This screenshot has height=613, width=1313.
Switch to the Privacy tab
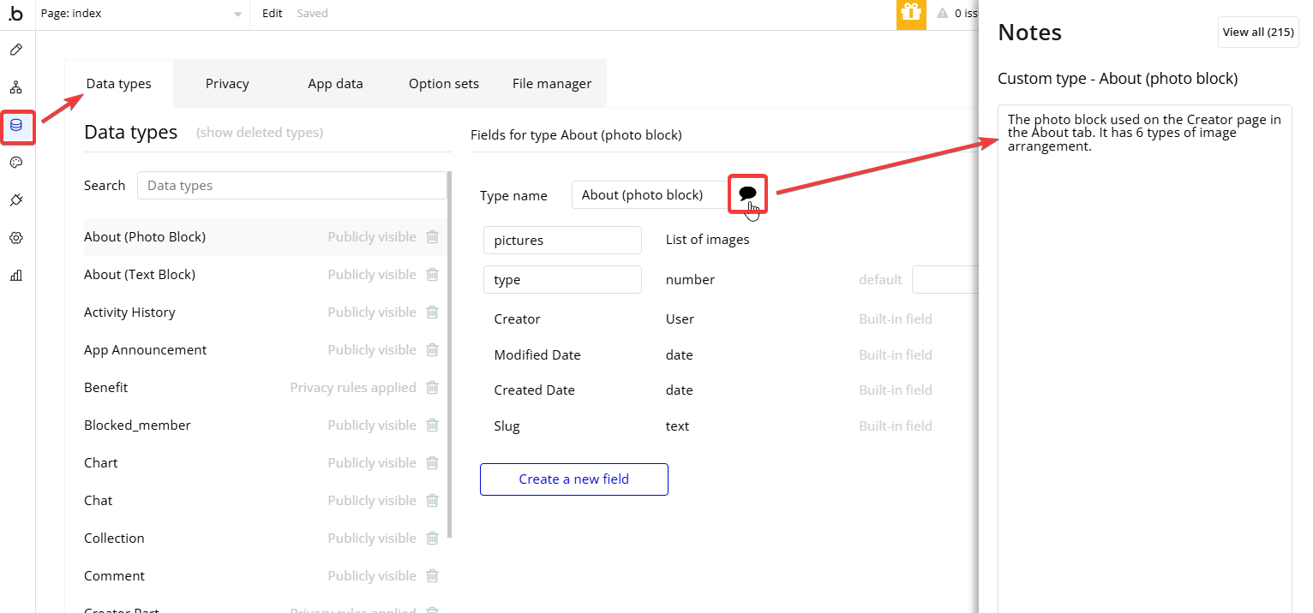click(227, 84)
